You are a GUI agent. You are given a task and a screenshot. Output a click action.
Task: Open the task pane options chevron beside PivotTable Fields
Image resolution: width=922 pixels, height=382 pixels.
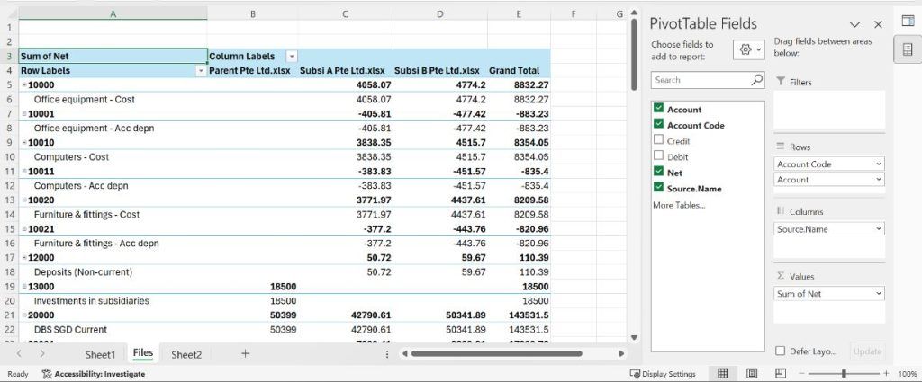tap(855, 24)
